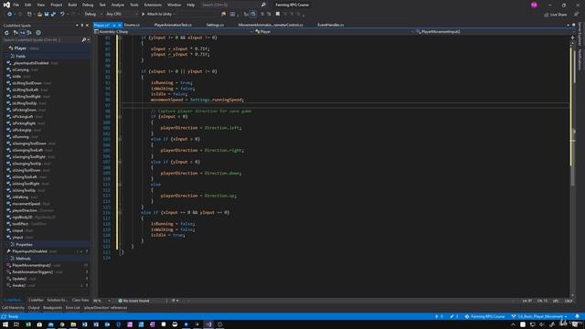This screenshot has width=585, height=329.
Task: Collapse the Methods region
Action: [x=7, y=258]
